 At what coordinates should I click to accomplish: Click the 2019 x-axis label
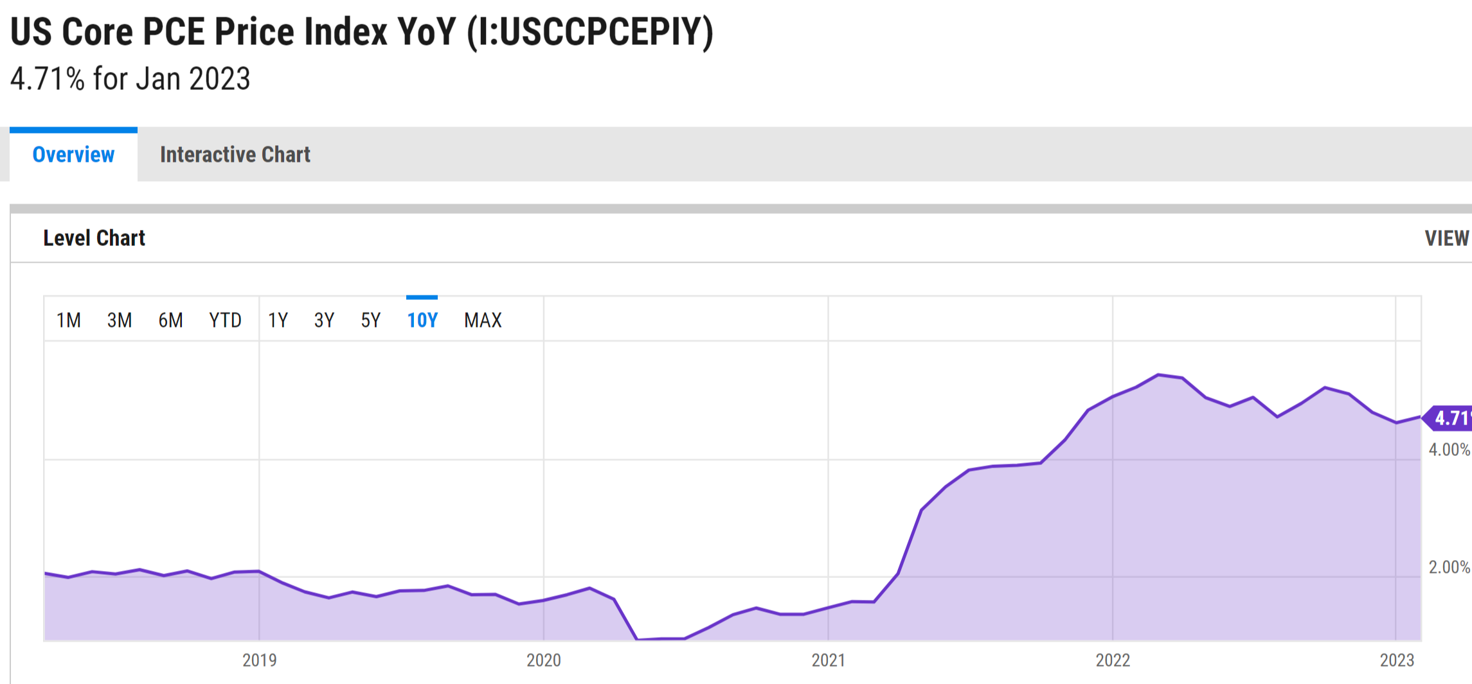point(259,660)
